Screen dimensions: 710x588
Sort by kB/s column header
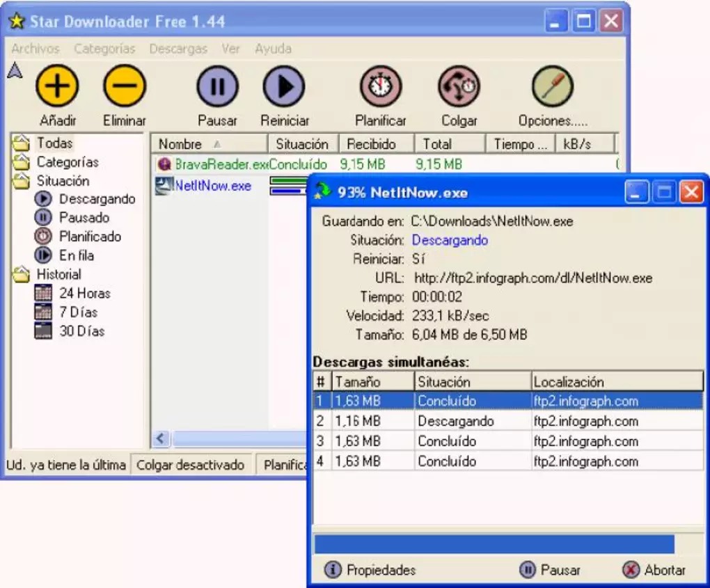point(585,144)
